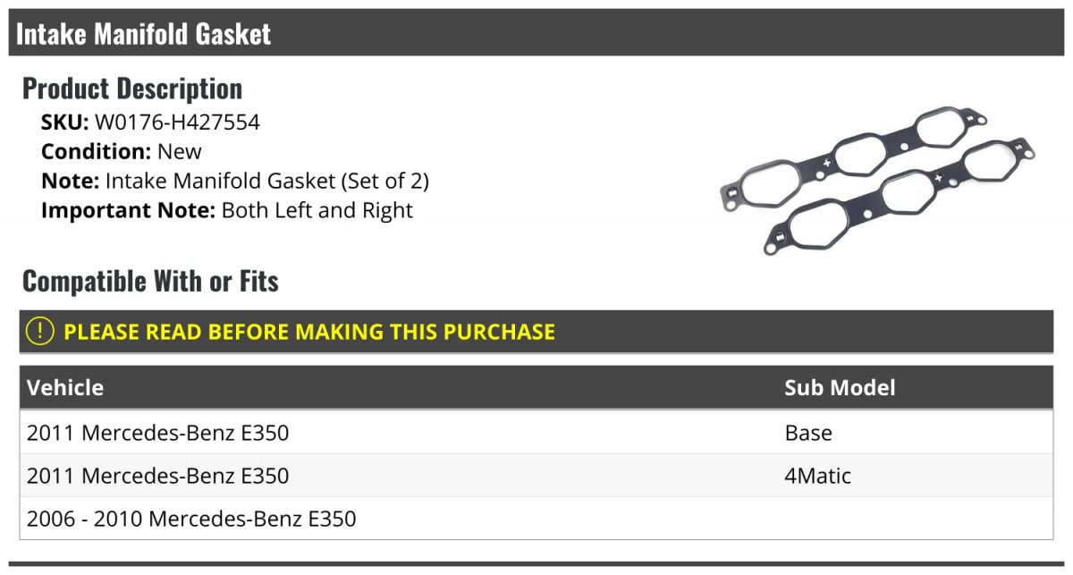Select the 2011 Mercedes-Benz E350 vehicle in the Base row
Viewport: 1073px width, 575px height.
(x=158, y=433)
